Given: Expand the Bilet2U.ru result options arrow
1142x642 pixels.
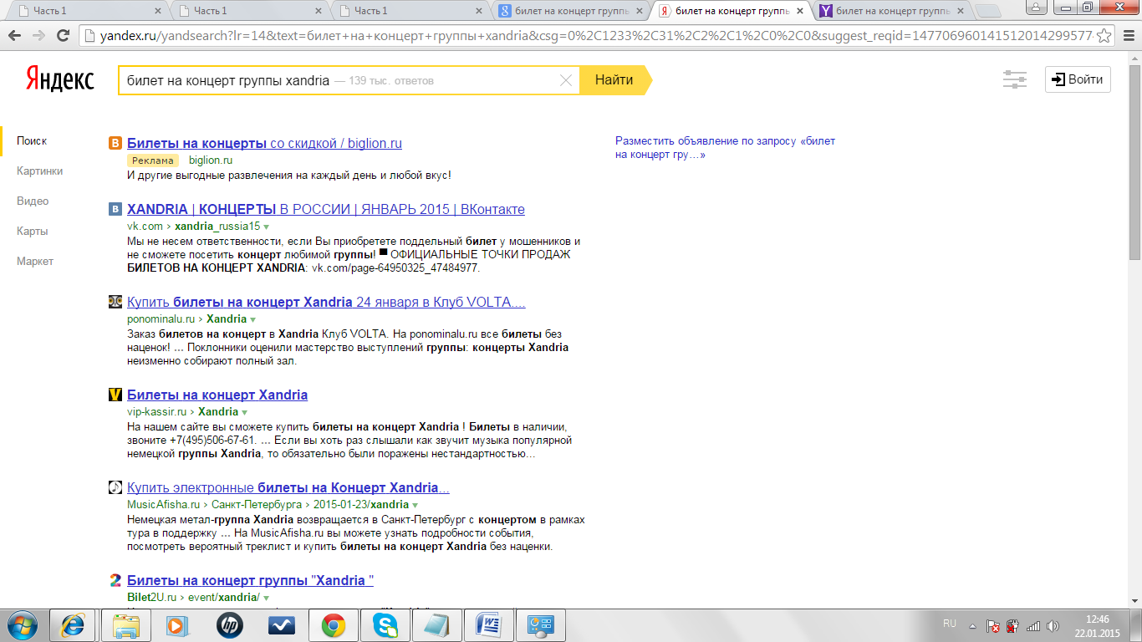Looking at the screenshot, I should (266, 598).
